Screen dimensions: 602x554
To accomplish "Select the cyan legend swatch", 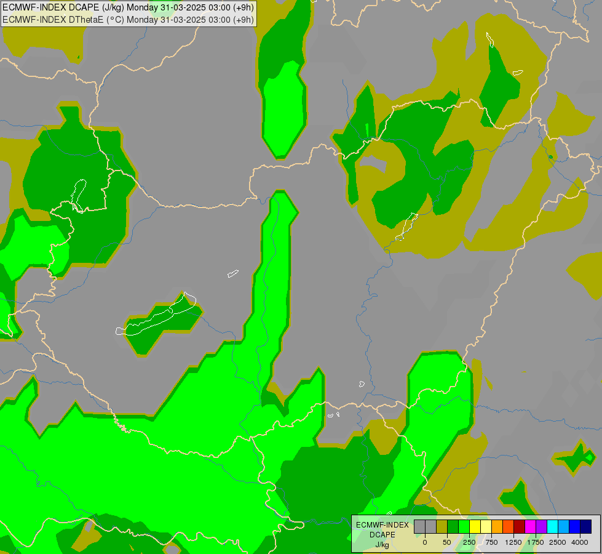I will 553,527.
